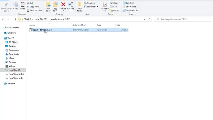
Task: Click Select all
Action: coord(128,3)
